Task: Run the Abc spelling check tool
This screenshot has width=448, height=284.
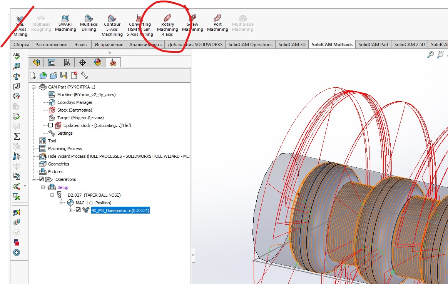Action: 17,55
